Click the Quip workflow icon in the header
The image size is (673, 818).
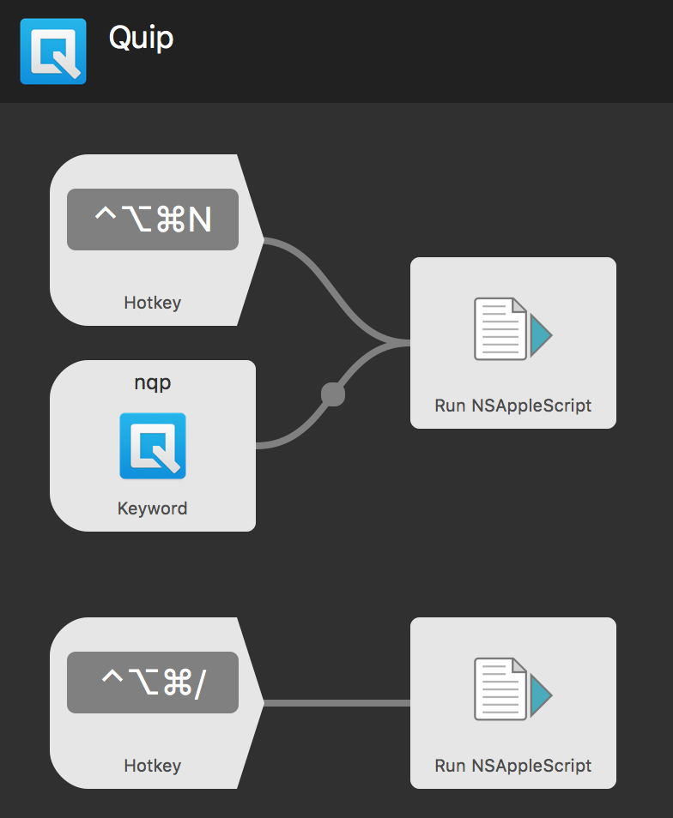53,51
